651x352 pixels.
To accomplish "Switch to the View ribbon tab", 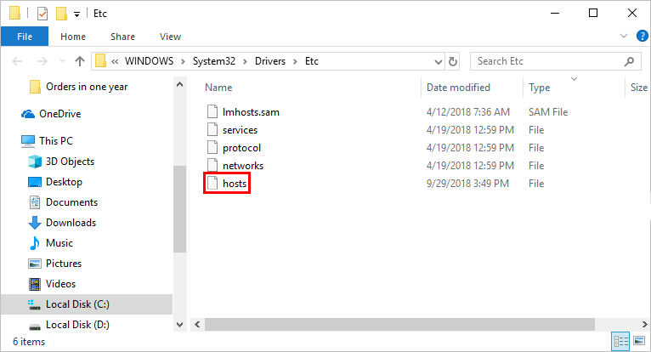I will pos(170,37).
